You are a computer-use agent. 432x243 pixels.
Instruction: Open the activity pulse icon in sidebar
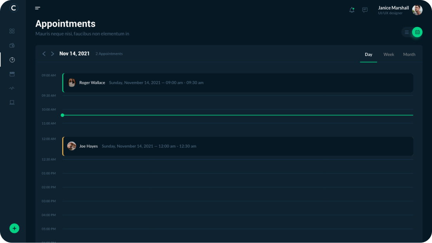(x=12, y=88)
